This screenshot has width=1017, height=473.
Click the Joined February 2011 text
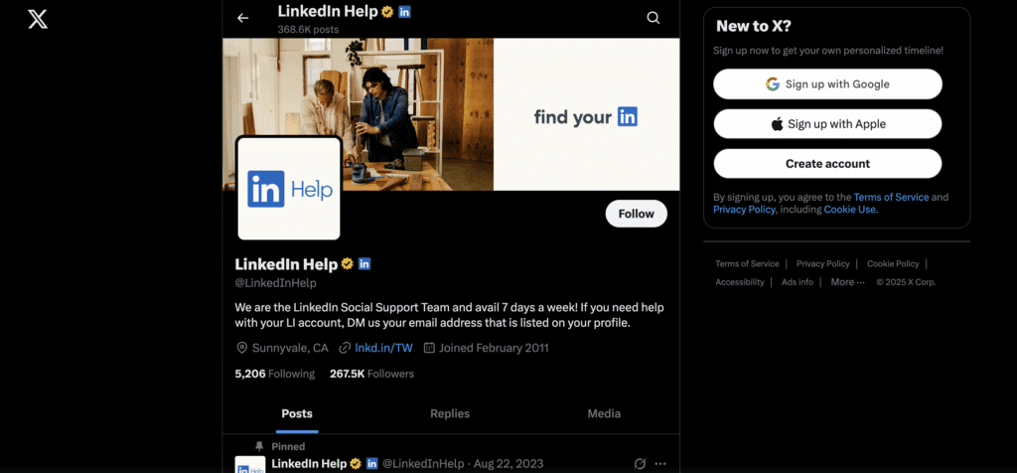click(x=494, y=348)
